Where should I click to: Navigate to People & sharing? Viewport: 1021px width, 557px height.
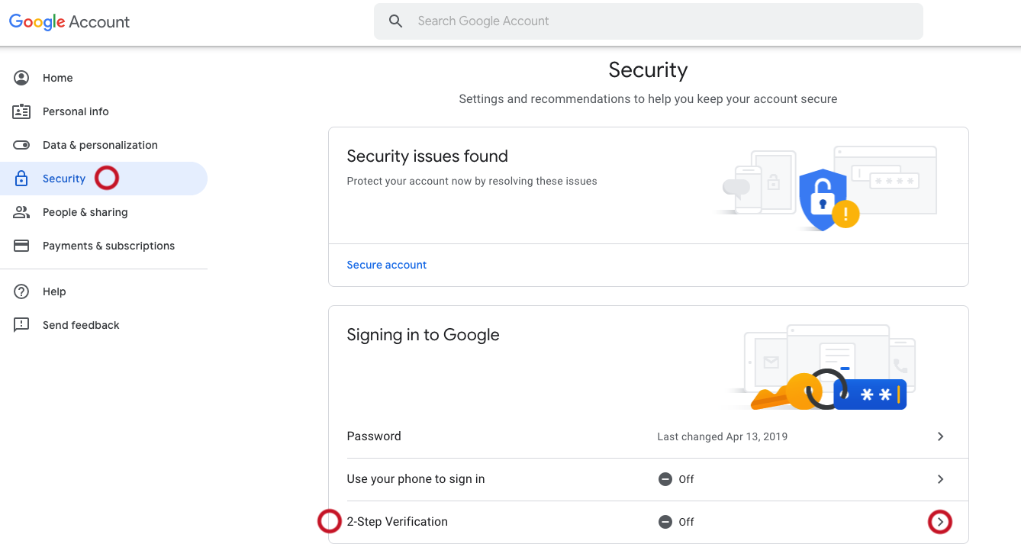[x=83, y=211]
